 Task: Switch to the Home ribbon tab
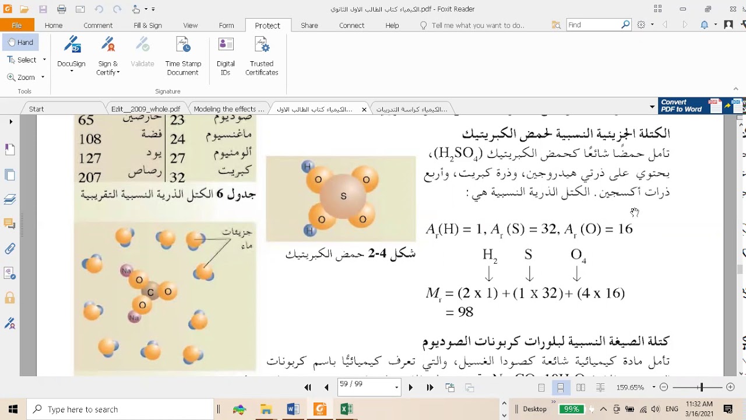(54, 25)
